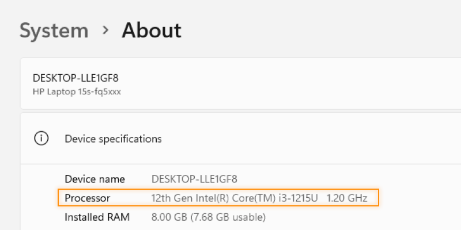Screen dimensions: 461x230
Task: Select the 8.00 GB RAM value
Action: coord(169,217)
